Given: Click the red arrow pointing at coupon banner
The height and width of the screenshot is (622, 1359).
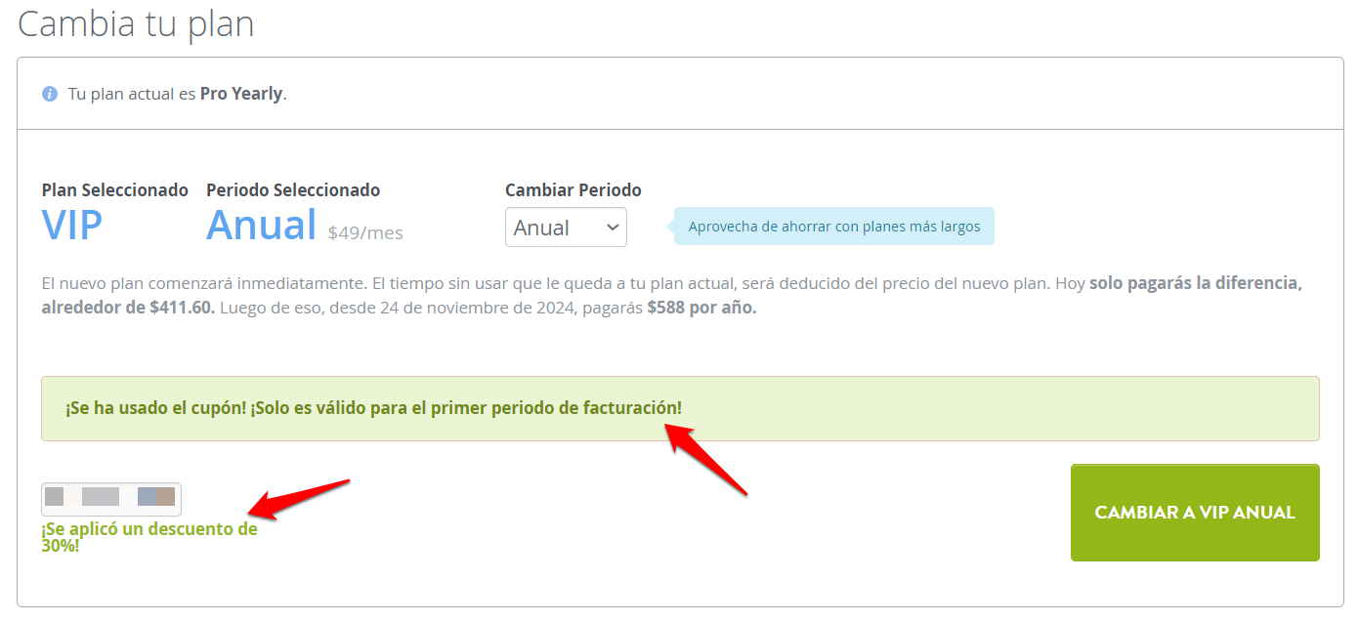Looking at the screenshot, I should (x=706, y=459).
